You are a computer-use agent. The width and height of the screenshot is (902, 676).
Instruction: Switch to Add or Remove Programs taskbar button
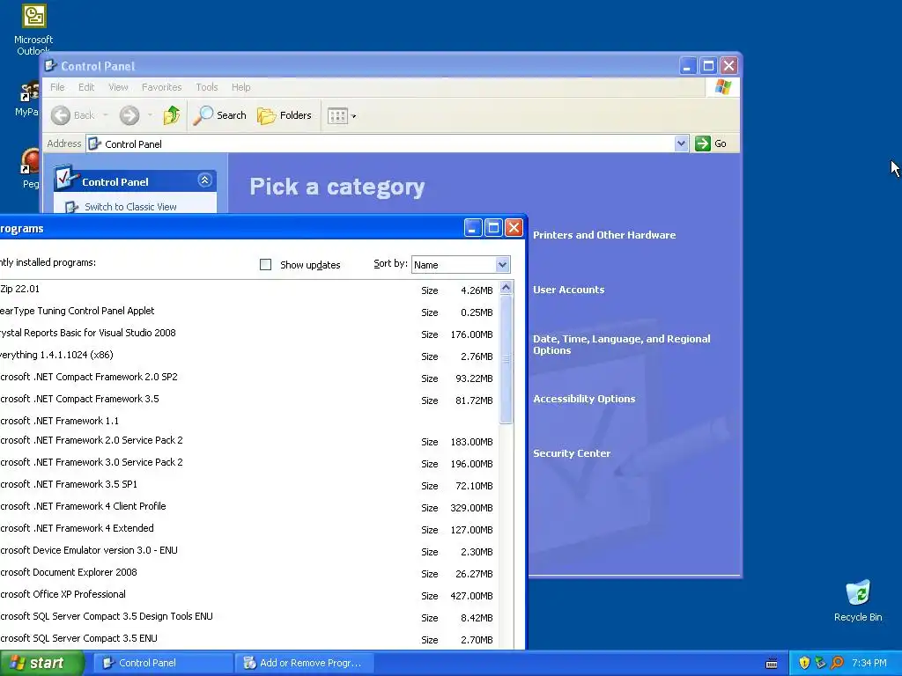(x=305, y=663)
